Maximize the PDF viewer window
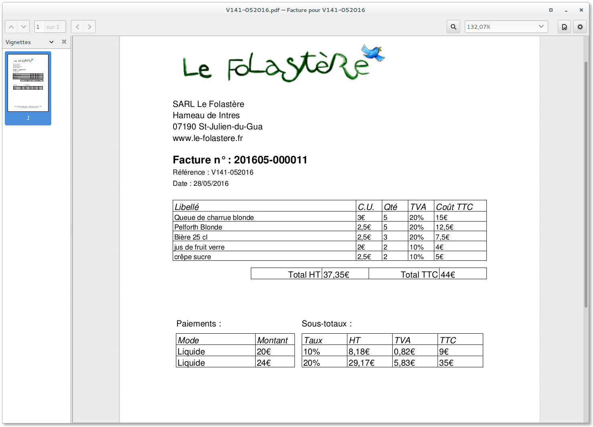The width and height of the screenshot is (593, 427). point(551,10)
